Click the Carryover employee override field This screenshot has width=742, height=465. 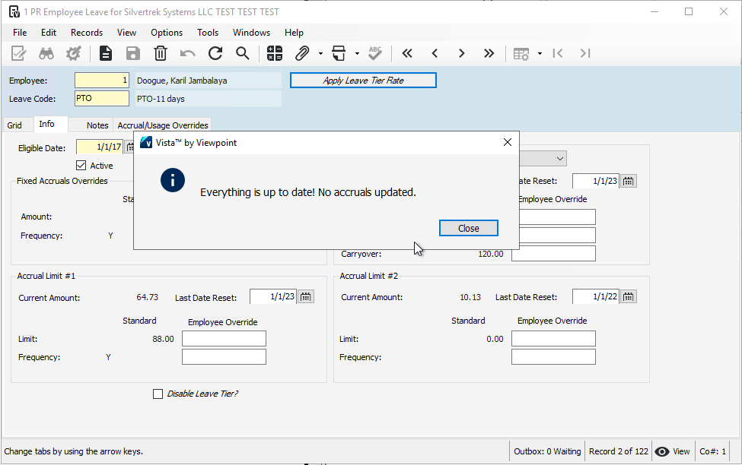point(553,254)
